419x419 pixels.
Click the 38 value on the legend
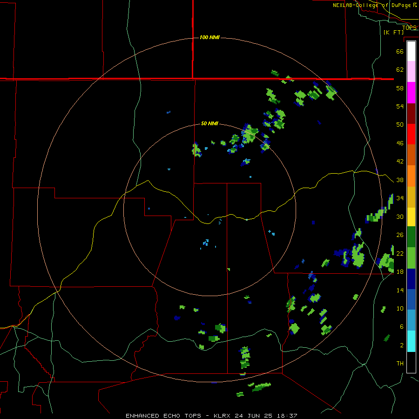(400, 180)
